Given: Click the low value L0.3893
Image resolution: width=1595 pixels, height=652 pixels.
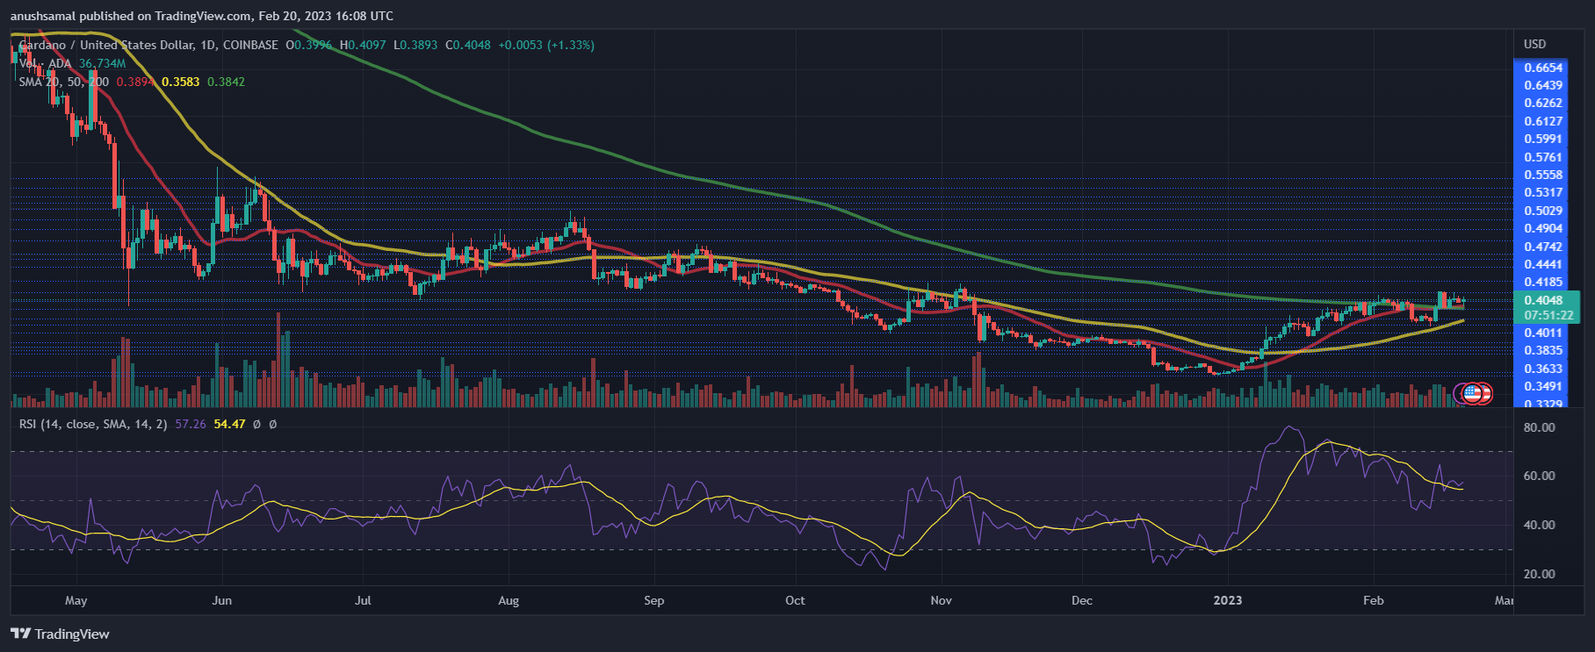Looking at the screenshot, I should click(415, 45).
